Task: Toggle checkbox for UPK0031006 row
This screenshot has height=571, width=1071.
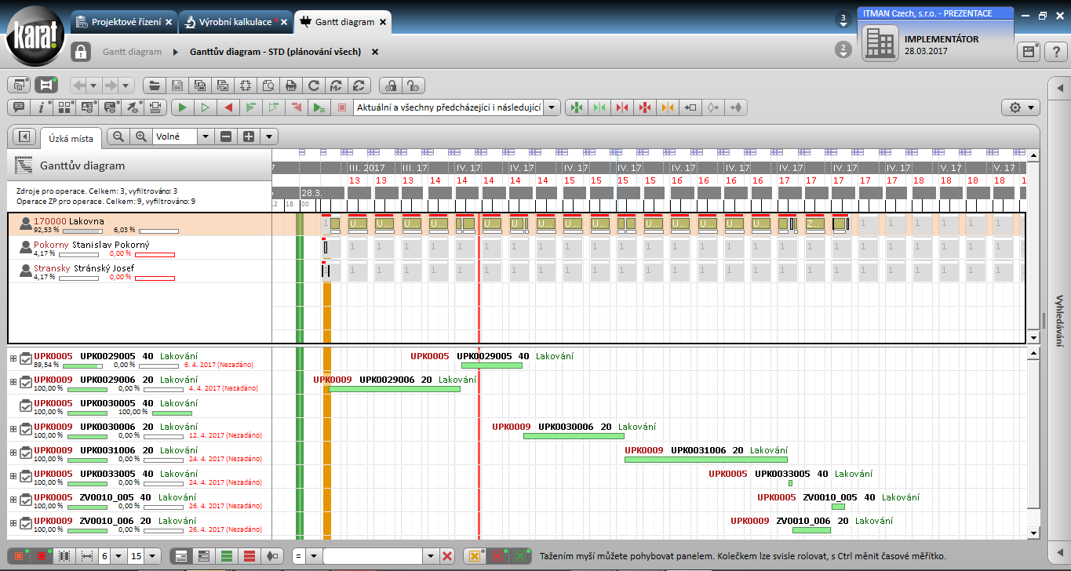Action: click(x=26, y=453)
